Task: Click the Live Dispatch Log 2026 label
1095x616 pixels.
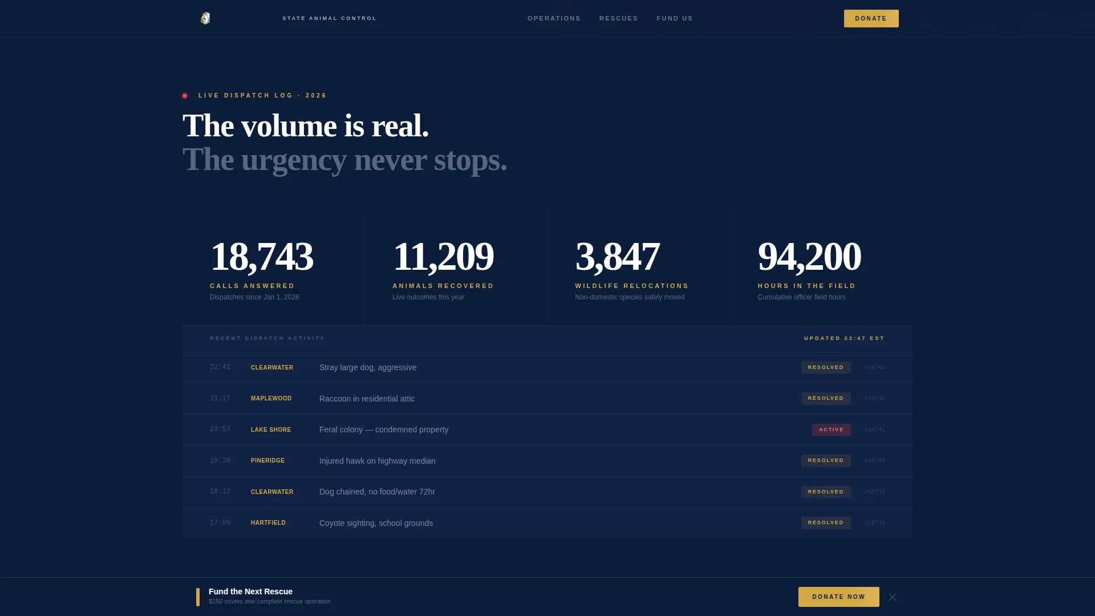Action: pos(263,95)
